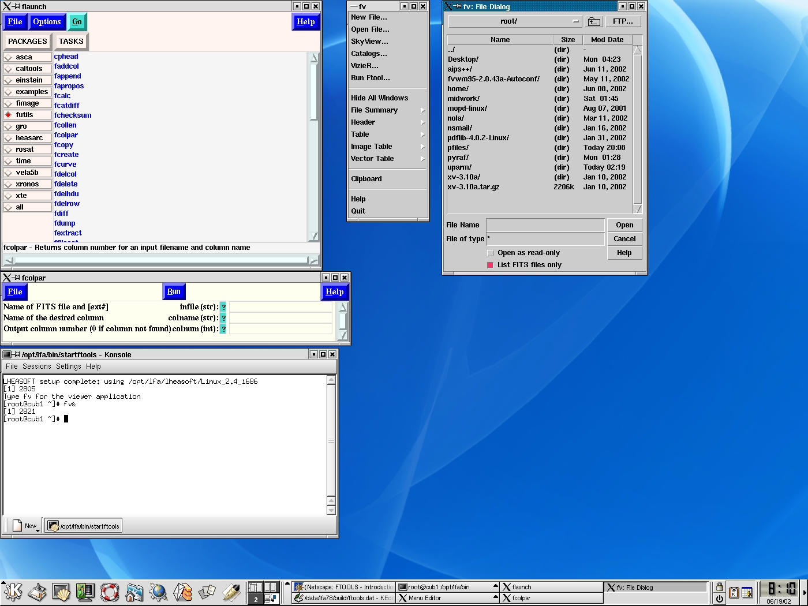Open the KDE K menu
808x606 pixels.
point(13,592)
